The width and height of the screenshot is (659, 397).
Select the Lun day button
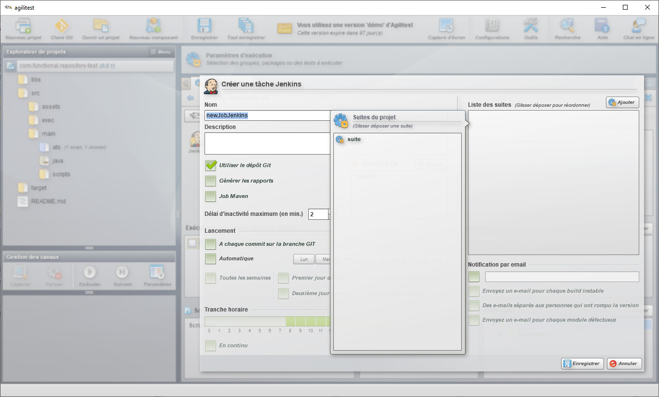pos(304,259)
